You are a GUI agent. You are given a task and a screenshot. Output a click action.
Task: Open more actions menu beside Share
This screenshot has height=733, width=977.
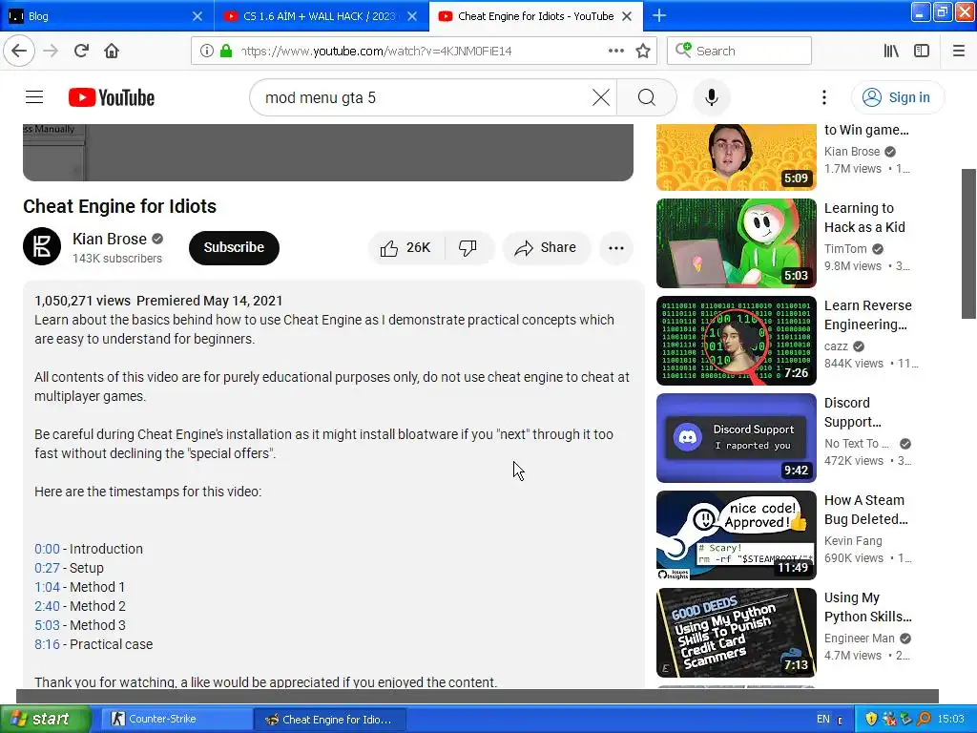point(616,247)
